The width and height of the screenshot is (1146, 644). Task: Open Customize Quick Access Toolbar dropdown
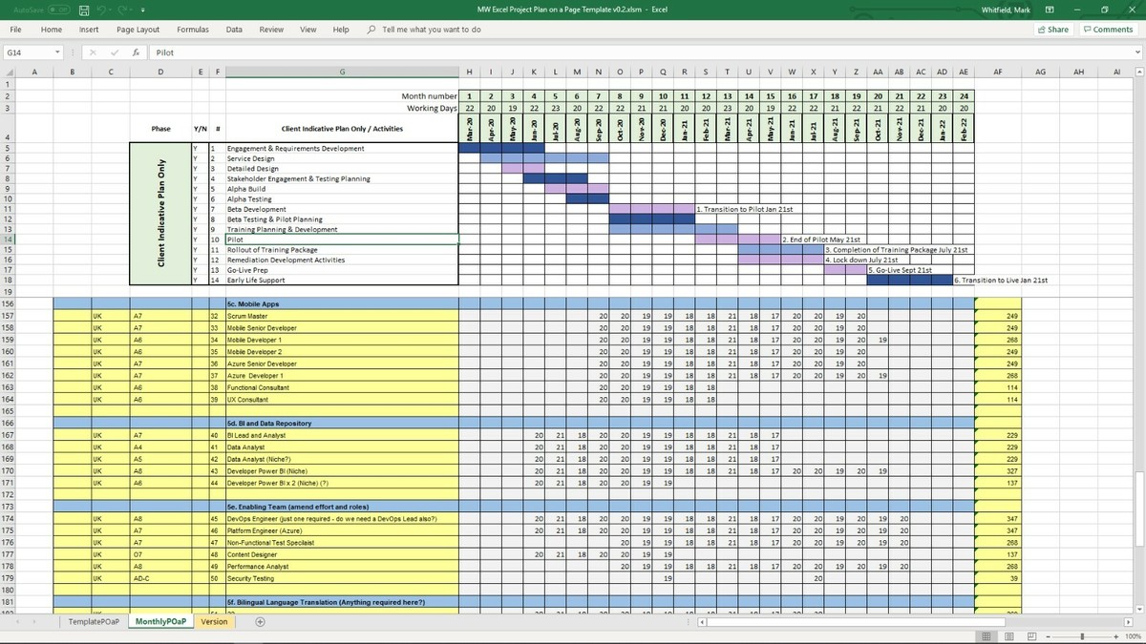click(142, 10)
